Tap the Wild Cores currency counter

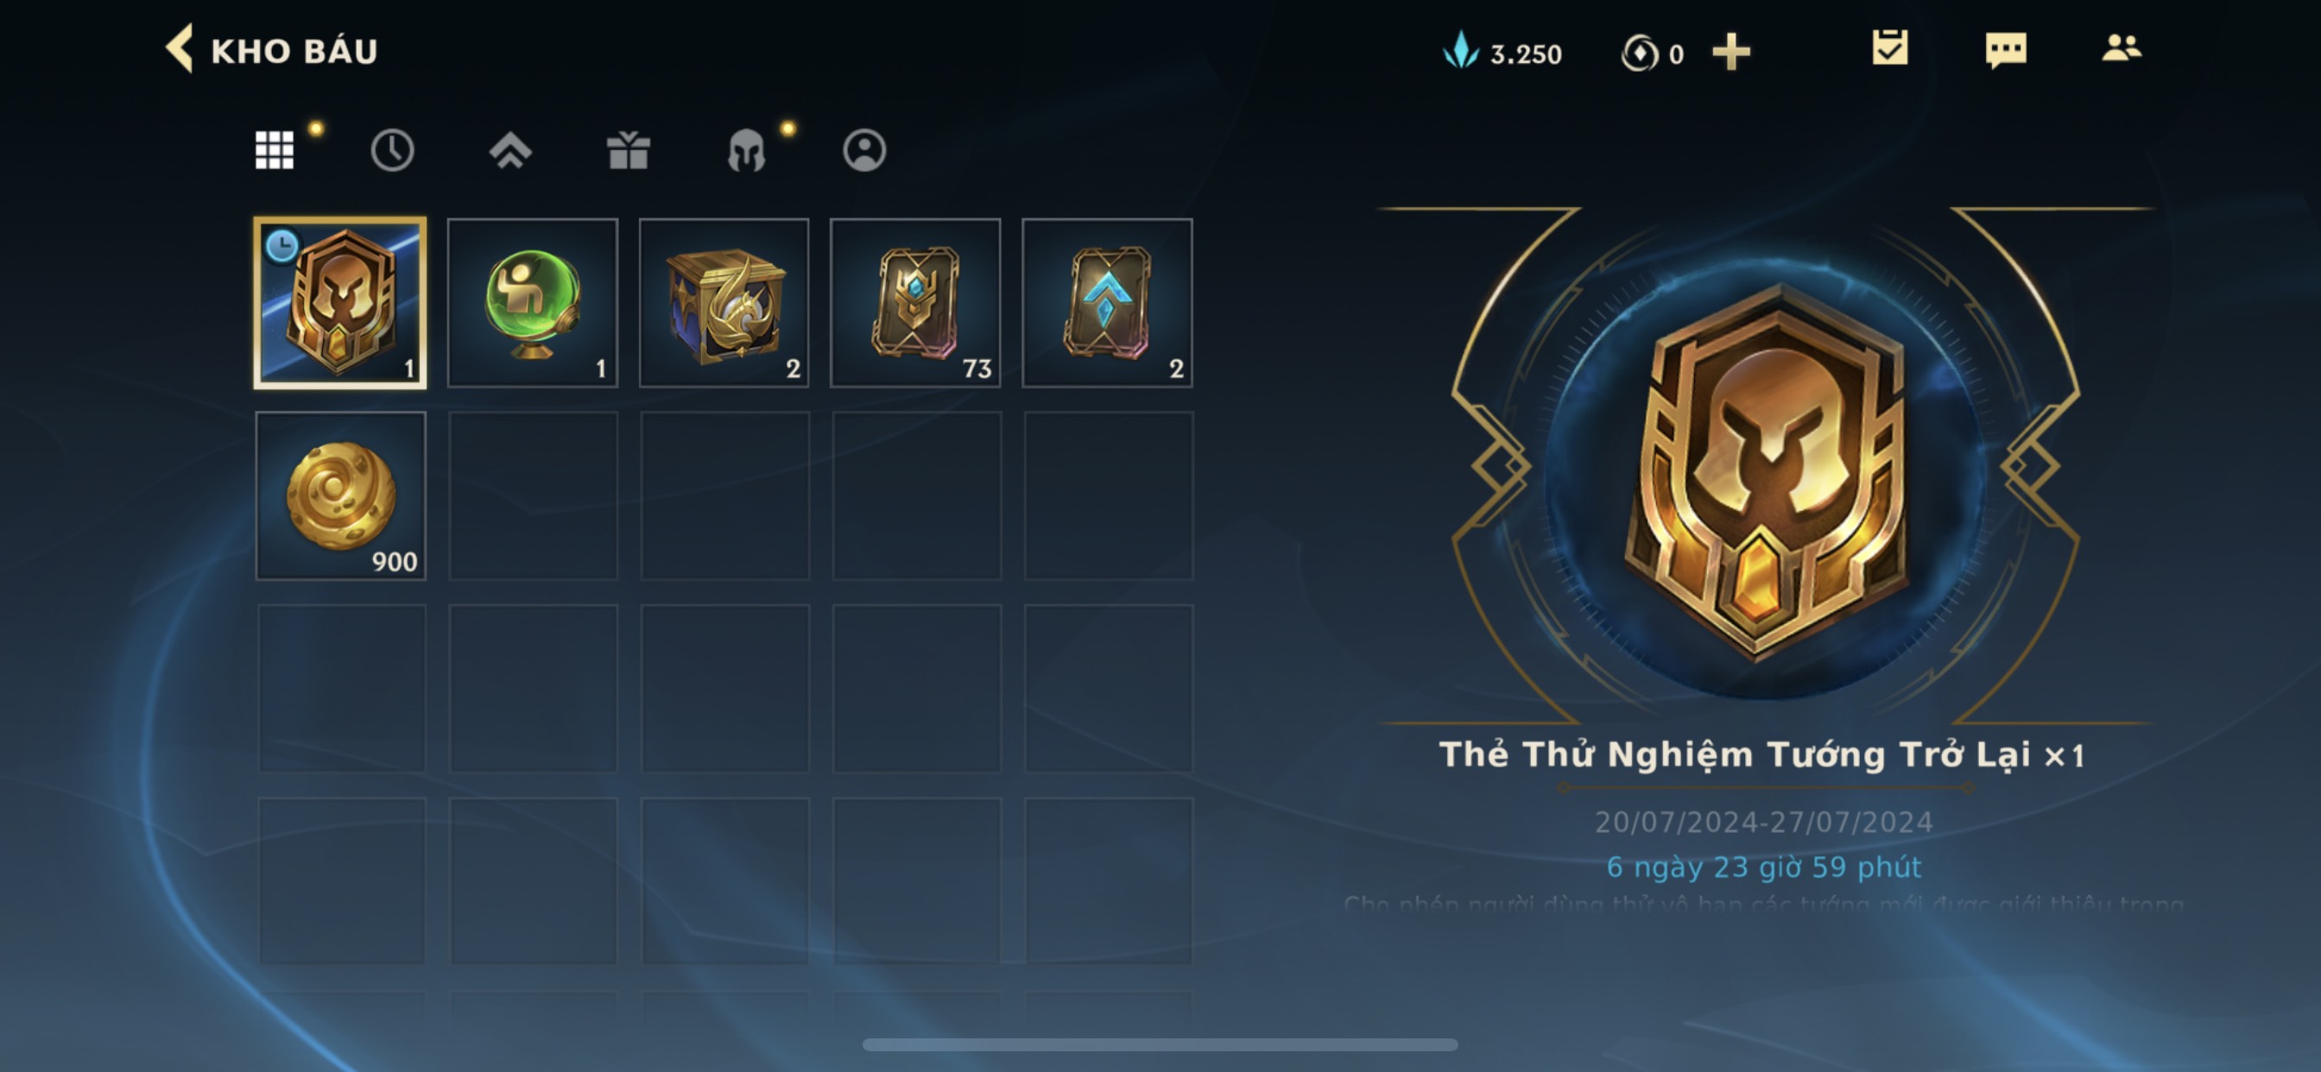1652,54
